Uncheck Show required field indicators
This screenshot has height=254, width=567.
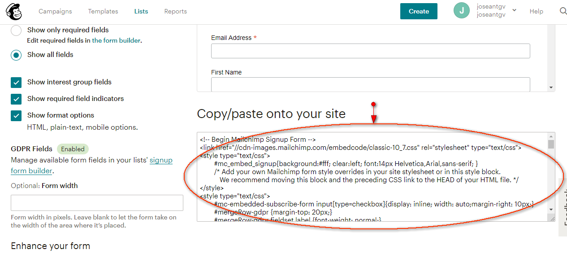tap(16, 99)
